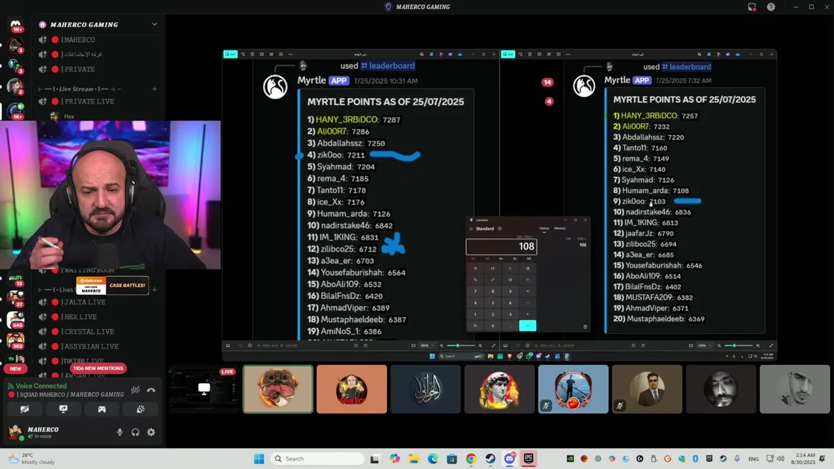Toggle deafen headphones icon
Viewport: 834px width, 469px height.
[x=136, y=433]
